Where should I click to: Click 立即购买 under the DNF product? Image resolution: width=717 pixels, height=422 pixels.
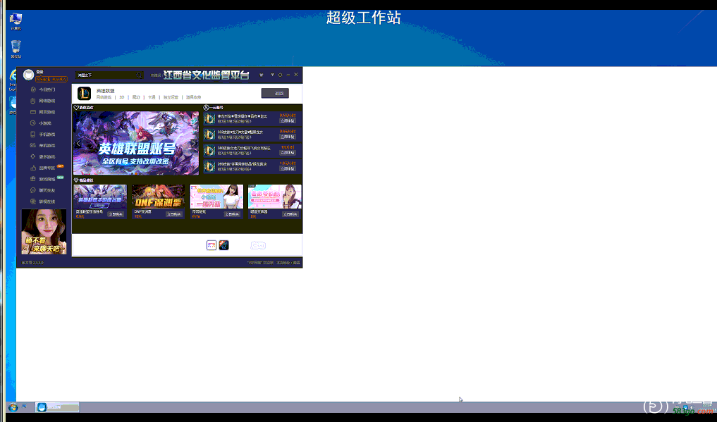tap(173, 214)
